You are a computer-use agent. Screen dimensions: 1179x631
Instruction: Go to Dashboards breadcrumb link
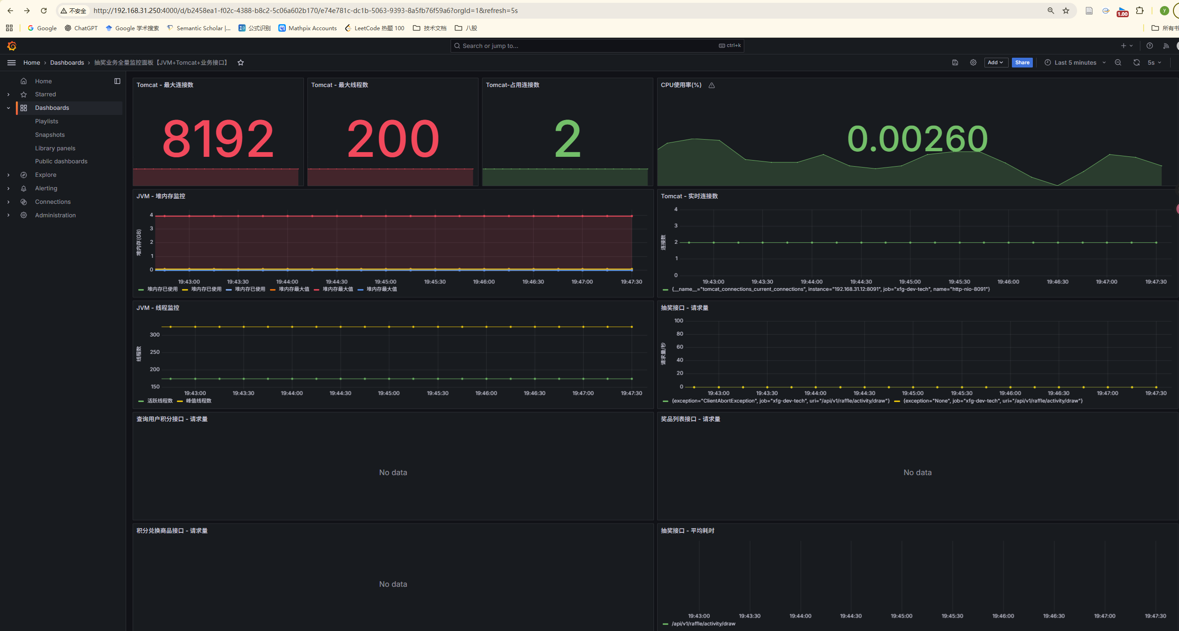click(x=67, y=62)
